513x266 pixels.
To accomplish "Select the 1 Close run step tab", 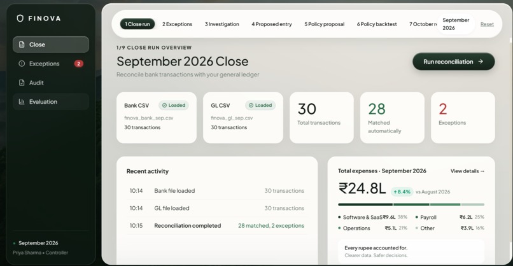I will (137, 24).
